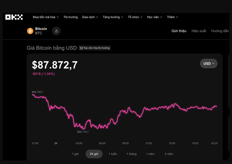Select the 1 tháng chart range
232x164 pixels.
(x=132, y=154)
